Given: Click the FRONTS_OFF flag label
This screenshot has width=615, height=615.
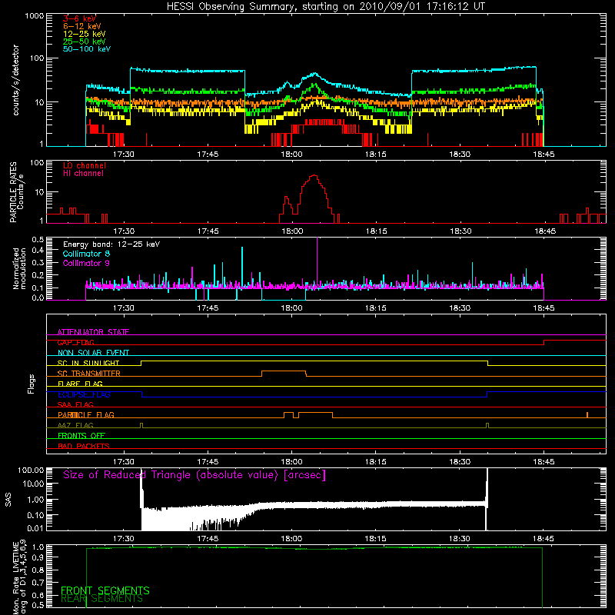Looking at the screenshot, I should [81, 435].
